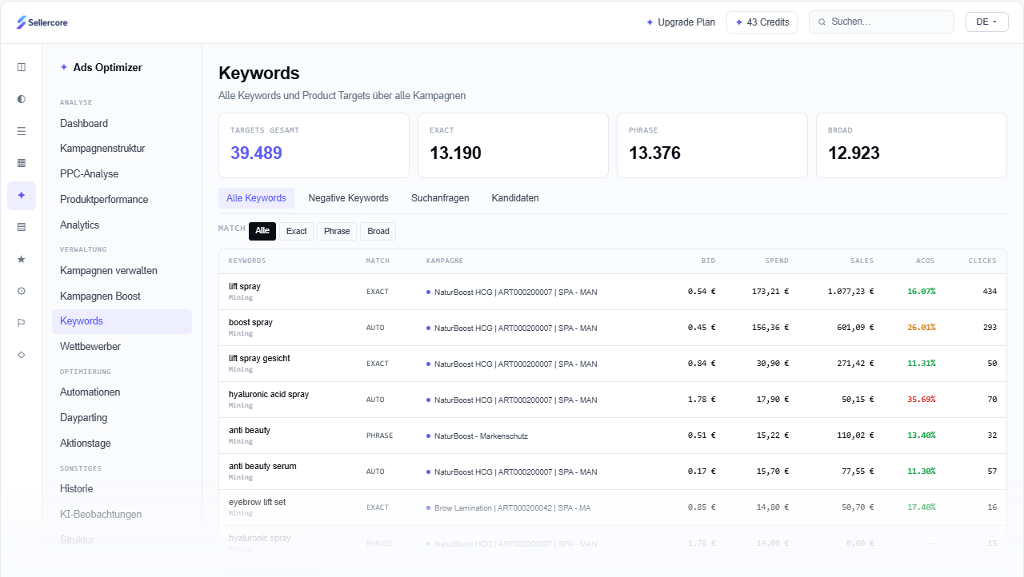Click the 'lift spray gesicht' keyword
The image size is (1024, 577).
(259, 359)
